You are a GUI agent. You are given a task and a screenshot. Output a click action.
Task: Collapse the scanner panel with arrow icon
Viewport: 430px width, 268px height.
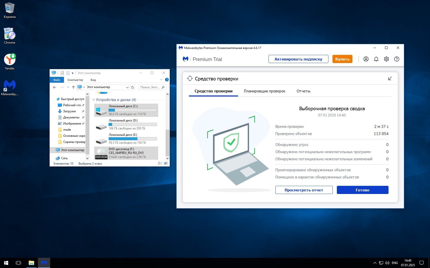point(390,79)
